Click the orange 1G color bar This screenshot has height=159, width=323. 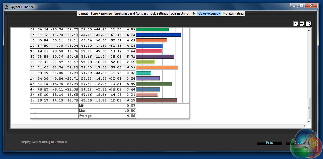[151, 40]
